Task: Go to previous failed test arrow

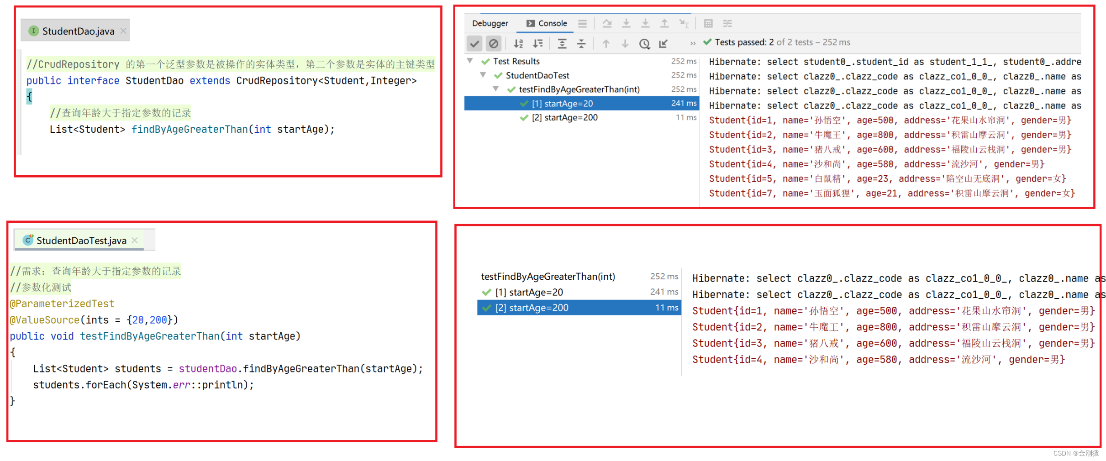Action: pos(606,43)
